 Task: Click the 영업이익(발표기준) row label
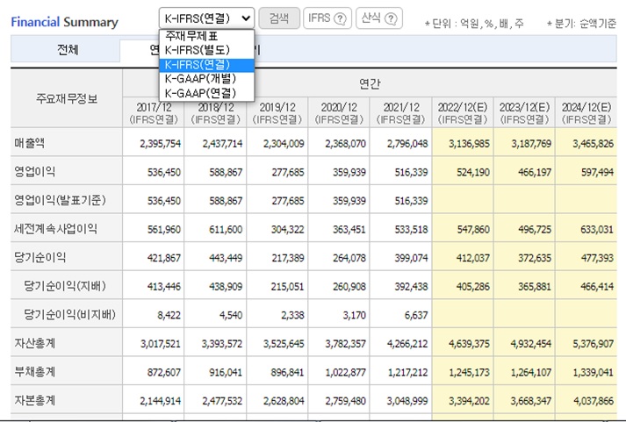click(60, 200)
